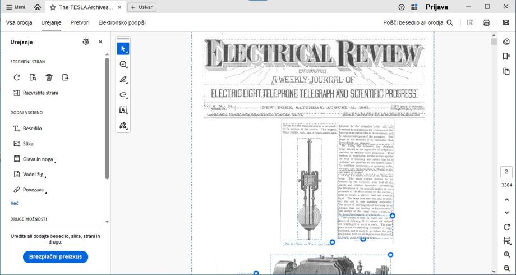Click the insert page icon
The height and width of the screenshot is (275, 516).
65,77
